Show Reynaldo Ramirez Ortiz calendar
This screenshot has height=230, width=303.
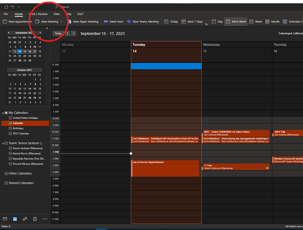10,159
